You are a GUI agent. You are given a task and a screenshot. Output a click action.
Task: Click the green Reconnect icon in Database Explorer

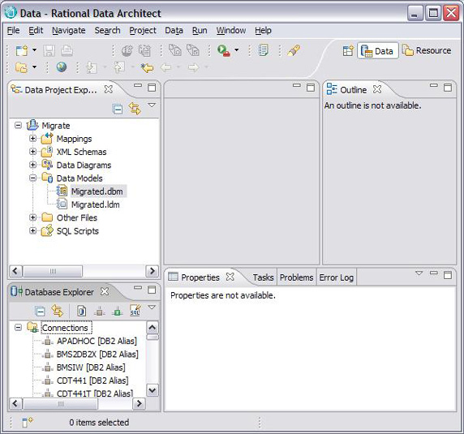coord(117,312)
